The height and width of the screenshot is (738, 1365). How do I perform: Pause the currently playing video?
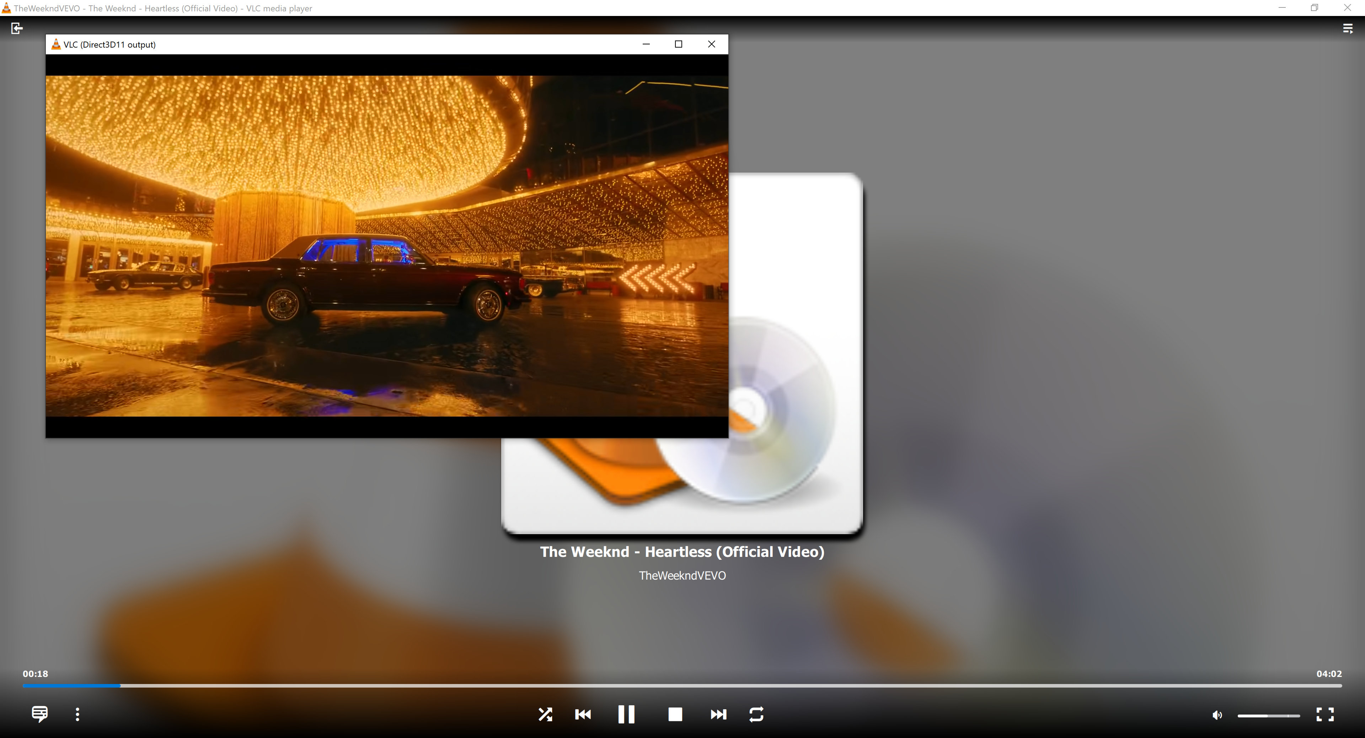pyautogui.click(x=626, y=714)
